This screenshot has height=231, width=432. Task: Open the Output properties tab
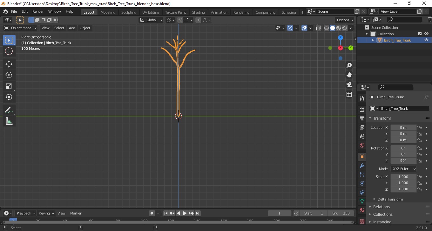coord(362,118)
